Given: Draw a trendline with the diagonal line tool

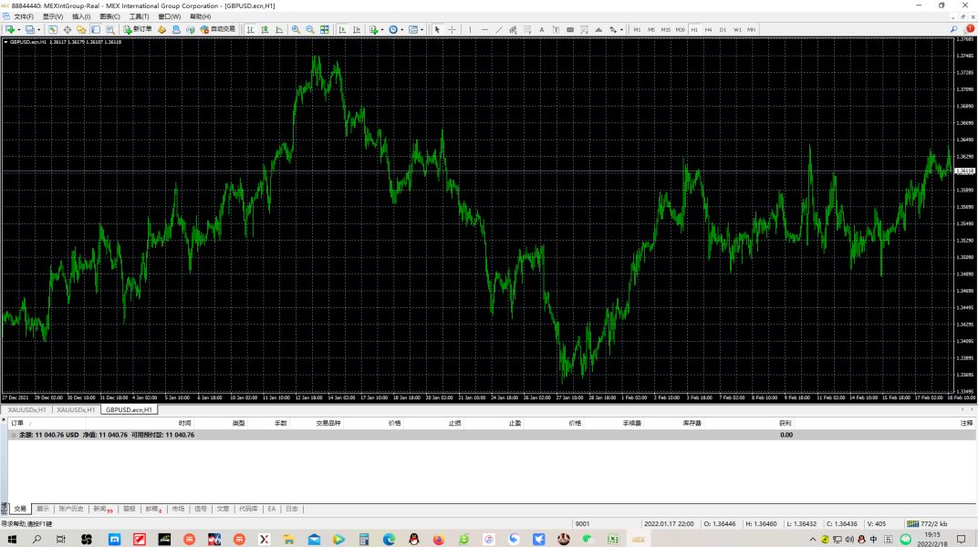Looking at the screenshot, I should coord(499,29).
